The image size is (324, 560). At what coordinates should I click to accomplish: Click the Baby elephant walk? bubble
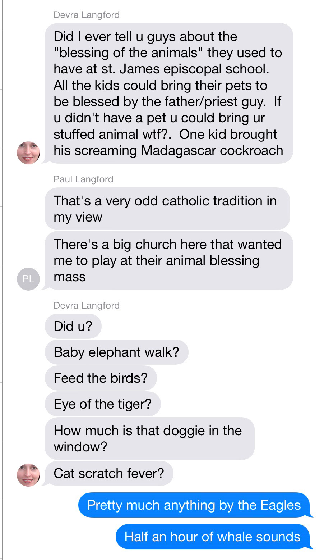pyautogui.click(x=116, y=352)
